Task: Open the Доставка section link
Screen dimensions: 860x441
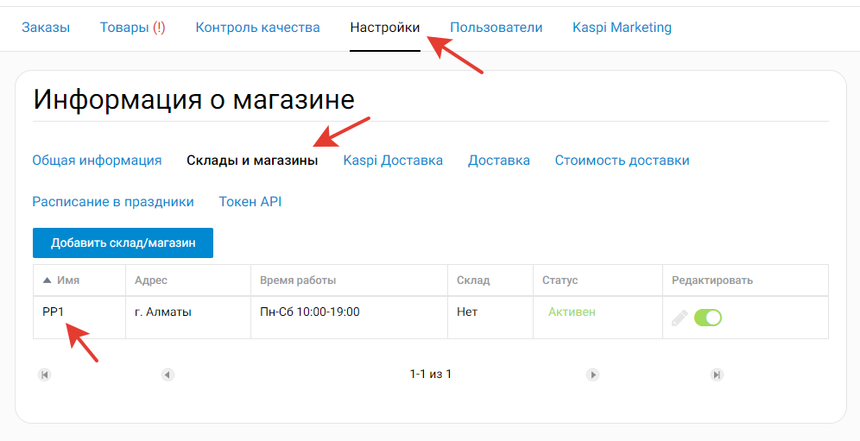Action: (499, 161)
